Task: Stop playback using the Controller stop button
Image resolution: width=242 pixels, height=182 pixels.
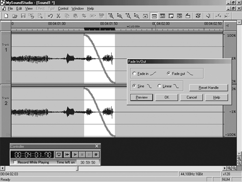Action: click(82, 154)
